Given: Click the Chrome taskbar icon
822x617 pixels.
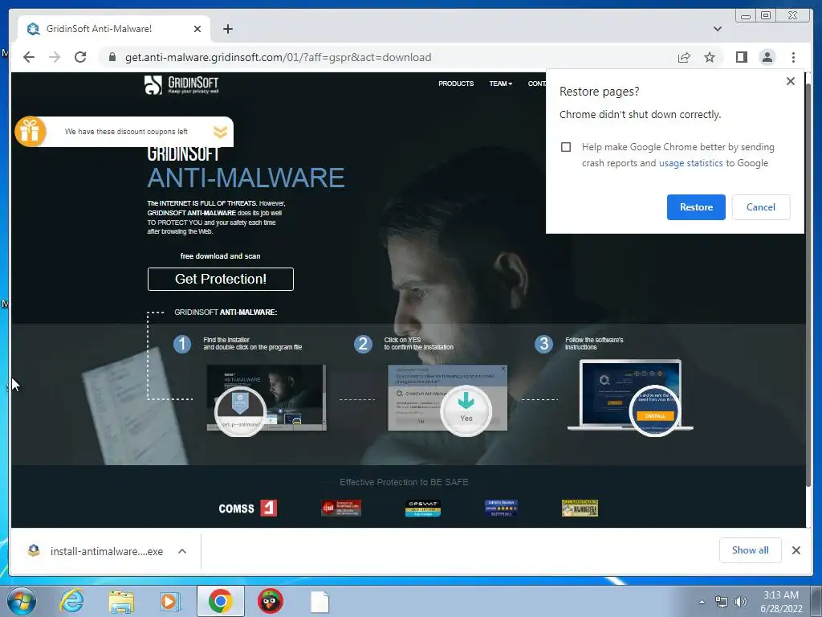Looking at the screenshot, I should (x=220, y=601).
